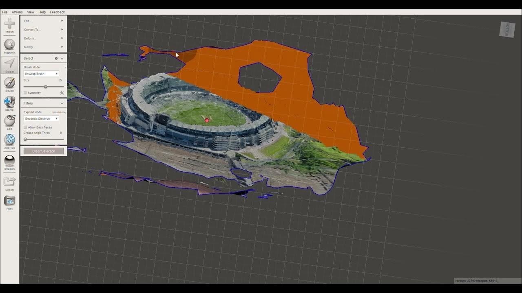Collapse the Filters panel
This screenshot has height=293, width=522.
(x=62, y=103)
